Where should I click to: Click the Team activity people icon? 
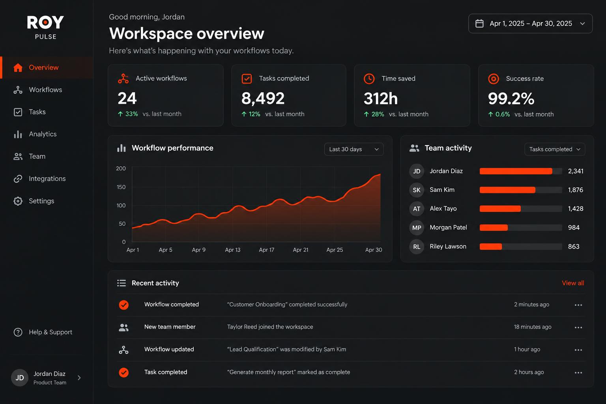414,148
